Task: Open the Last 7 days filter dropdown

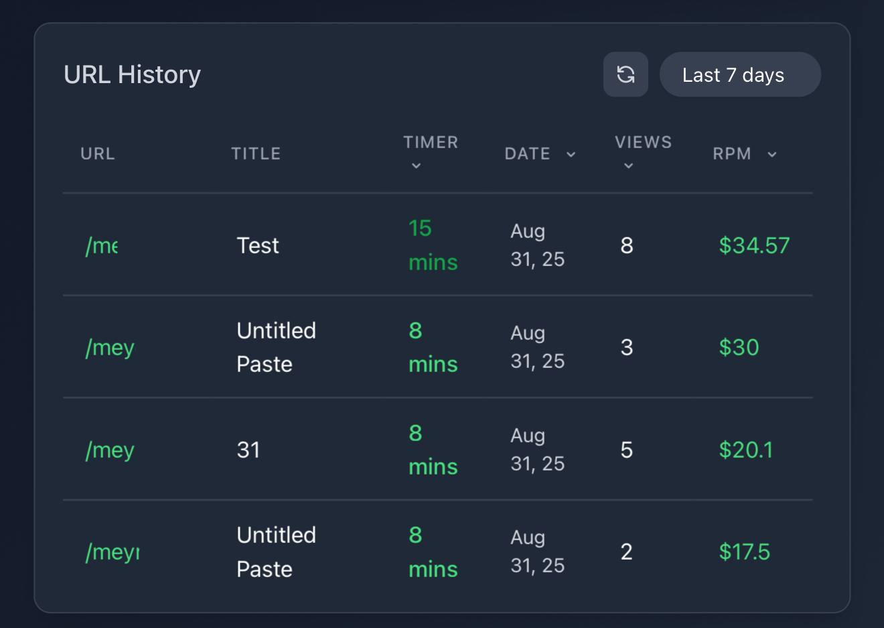Action: tap(740, 74)
